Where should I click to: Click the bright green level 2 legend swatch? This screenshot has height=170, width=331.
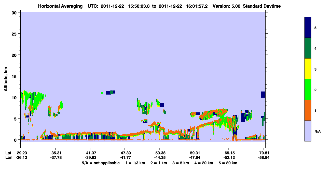[308, 89]
